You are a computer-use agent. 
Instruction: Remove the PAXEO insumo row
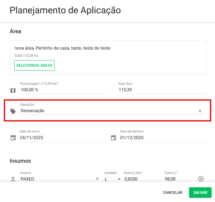click(x=201, y=179)
